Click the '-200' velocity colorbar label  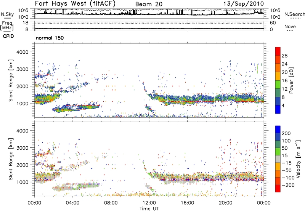point(289,185)
